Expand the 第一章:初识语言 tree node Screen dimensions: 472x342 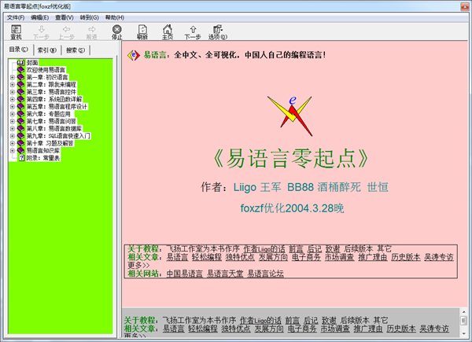point(13,77)
